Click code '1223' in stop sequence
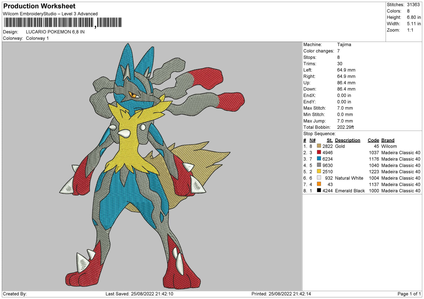The image size is (424, 299). click(374, 172)
